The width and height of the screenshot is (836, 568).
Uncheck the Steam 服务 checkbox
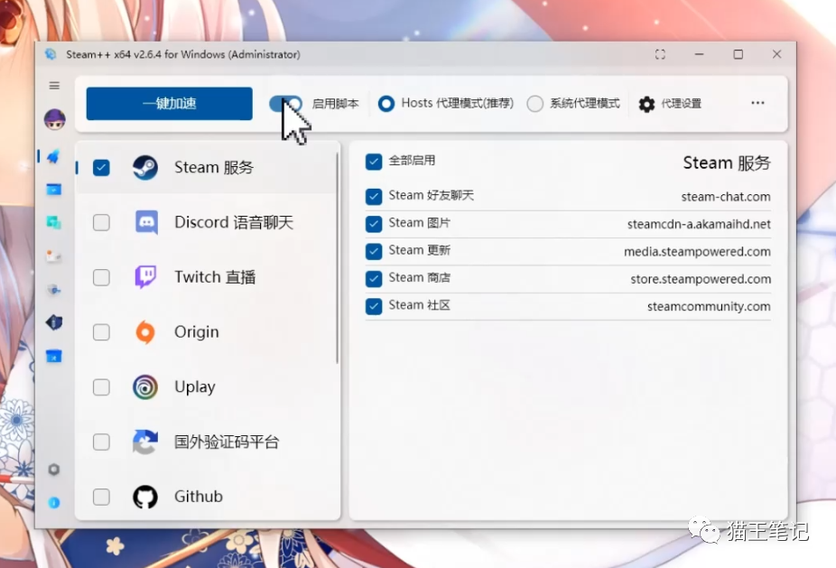101,167
